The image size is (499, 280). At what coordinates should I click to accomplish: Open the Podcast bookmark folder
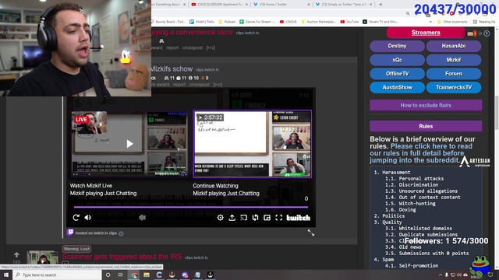pyautogui.click(x=227, y=22)
